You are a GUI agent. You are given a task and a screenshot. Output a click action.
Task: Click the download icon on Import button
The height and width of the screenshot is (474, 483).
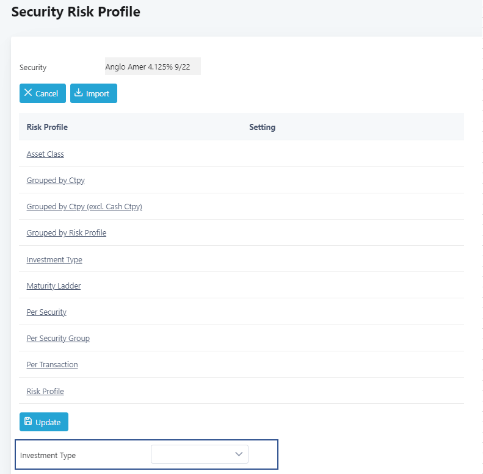point(79,93)
